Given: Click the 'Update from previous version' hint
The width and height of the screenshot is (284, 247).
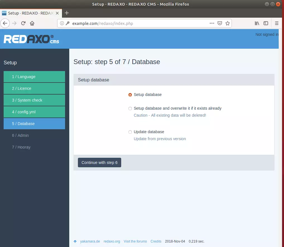Looking at the screenshot, I should pos(160,139).
